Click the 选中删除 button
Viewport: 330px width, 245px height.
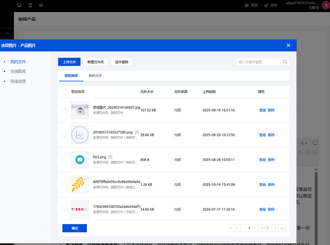(122, 62)
